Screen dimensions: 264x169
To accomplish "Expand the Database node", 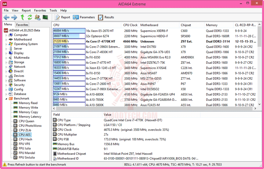I will [x=6, y=94].
